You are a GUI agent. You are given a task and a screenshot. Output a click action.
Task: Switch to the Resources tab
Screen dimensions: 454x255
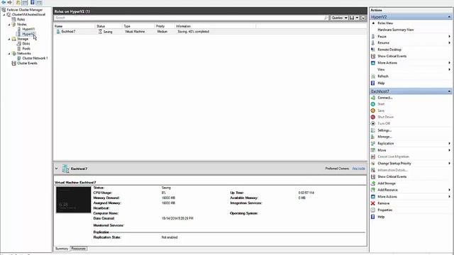(79, 249)
